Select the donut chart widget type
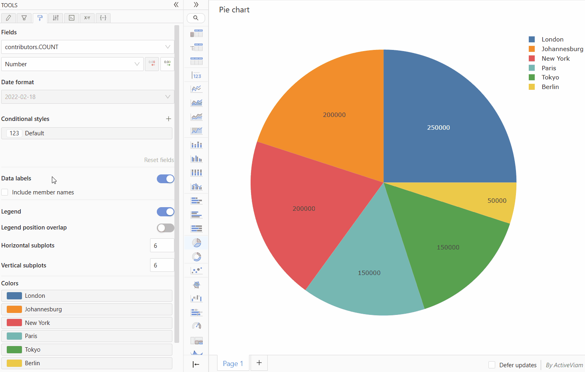585x372 pixels. [x=196, y=257]
